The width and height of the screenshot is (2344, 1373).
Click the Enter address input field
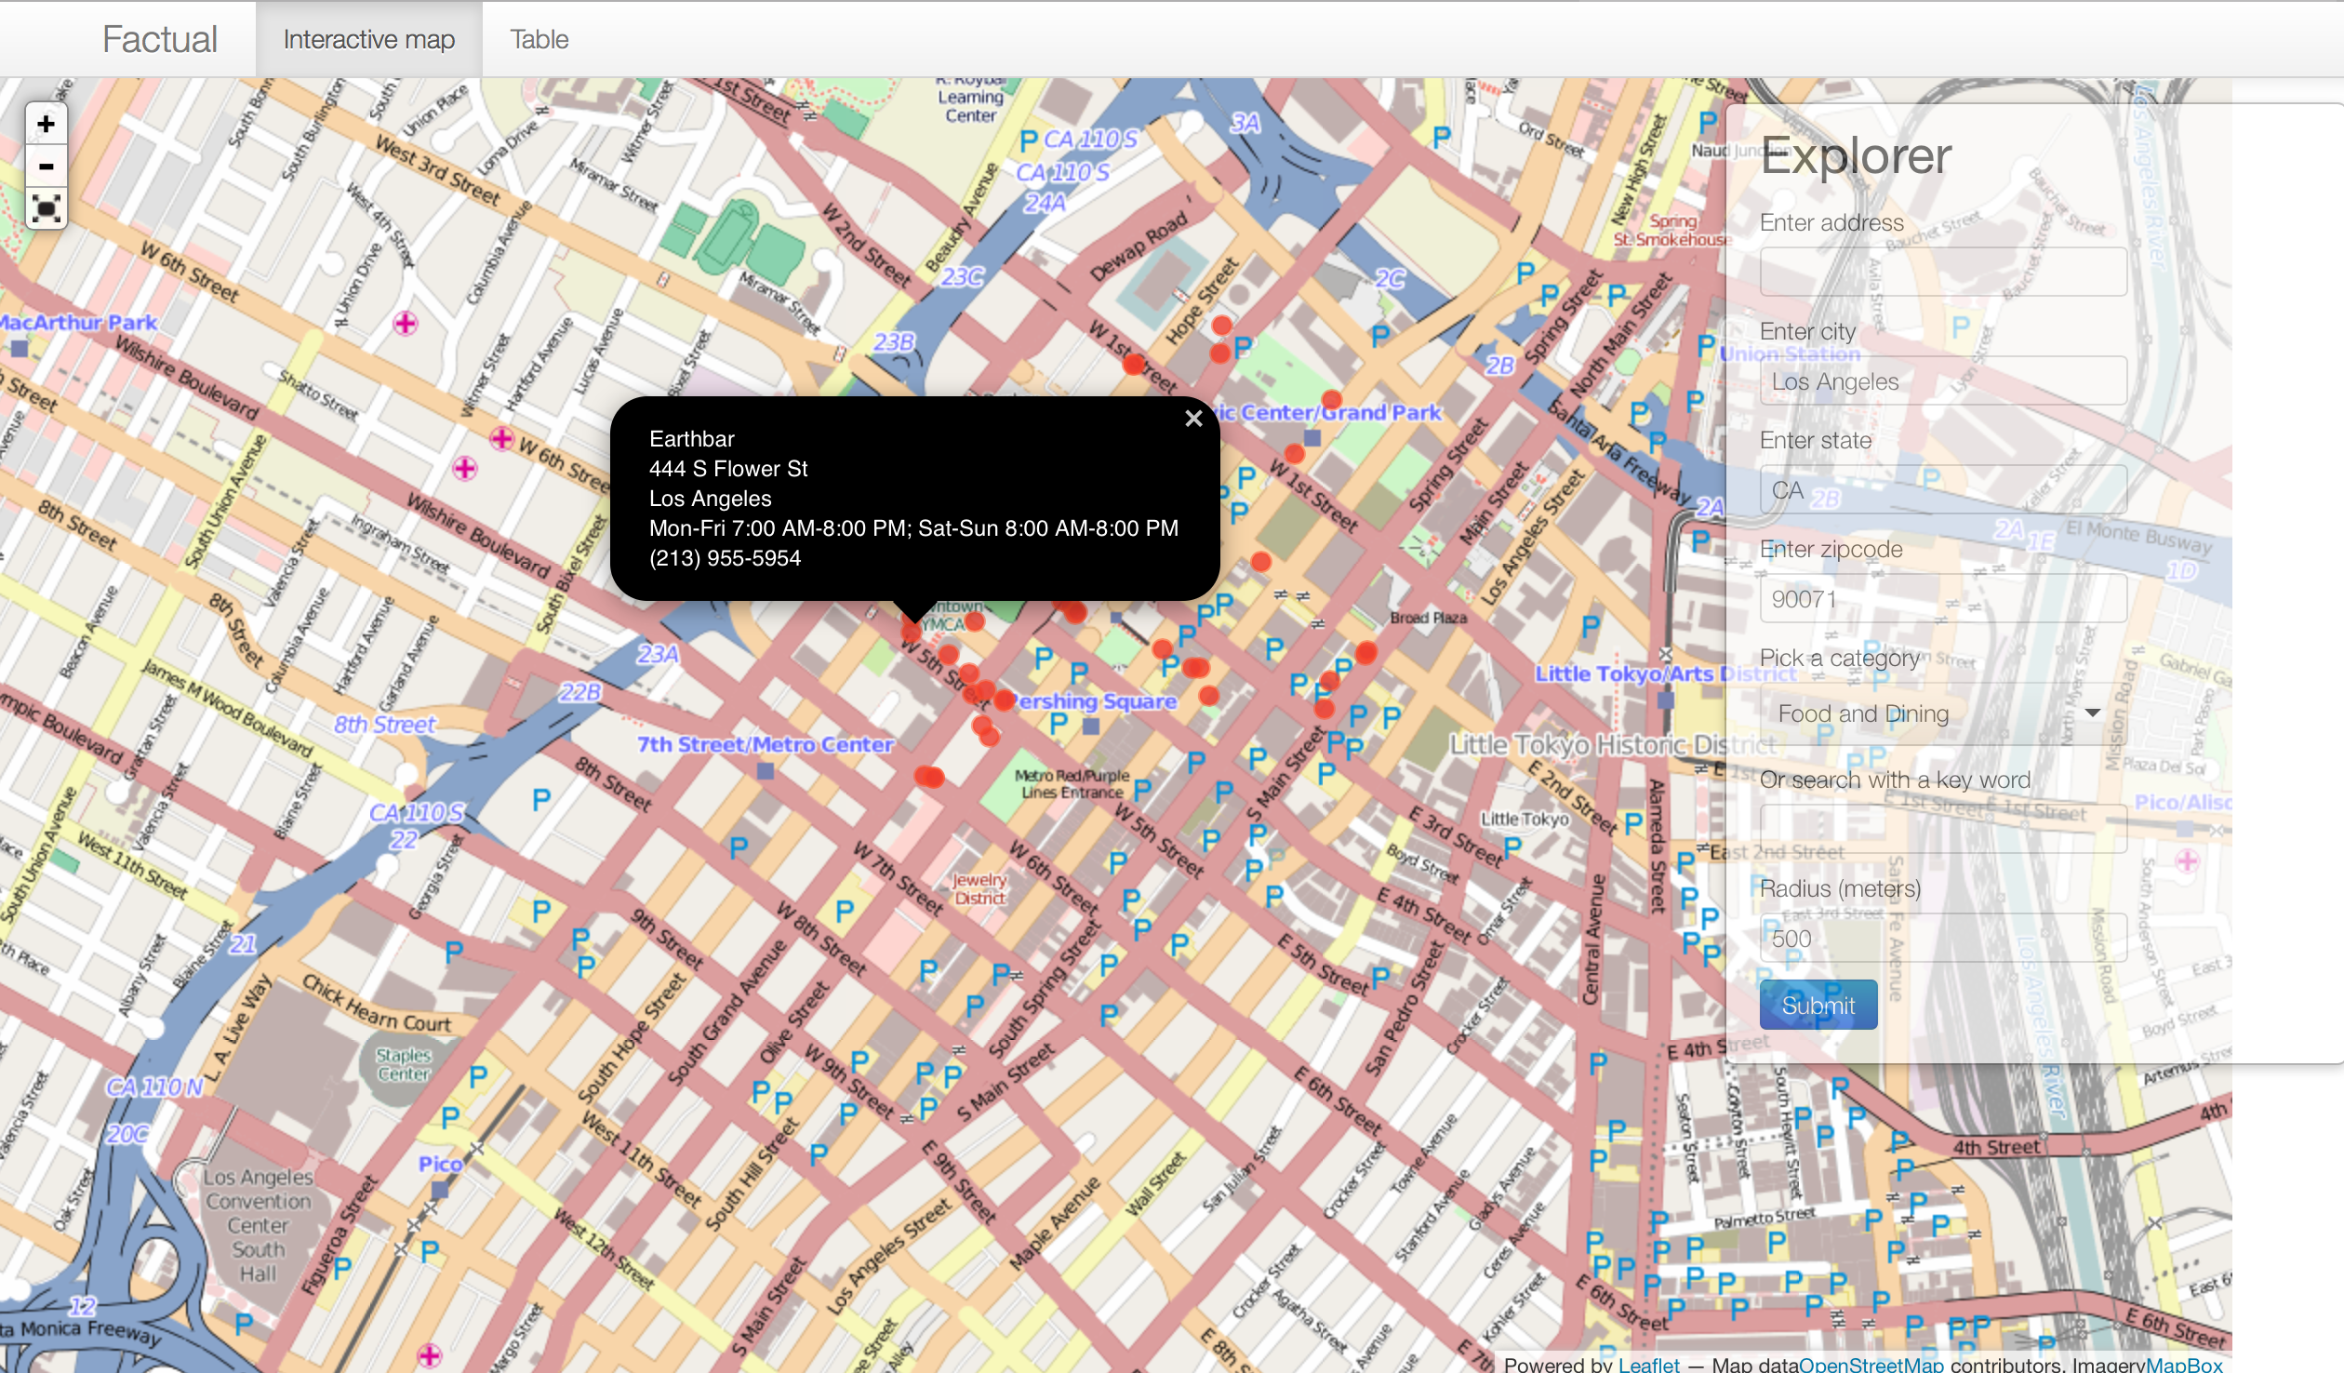(x=1942, y=272)
